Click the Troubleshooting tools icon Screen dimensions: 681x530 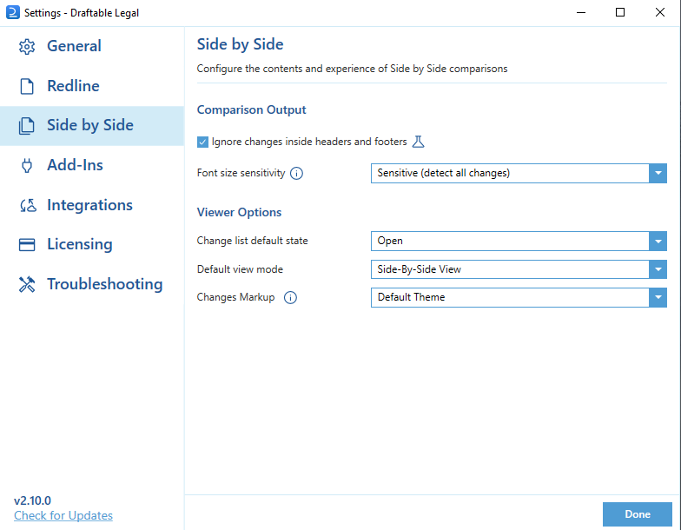27,285
